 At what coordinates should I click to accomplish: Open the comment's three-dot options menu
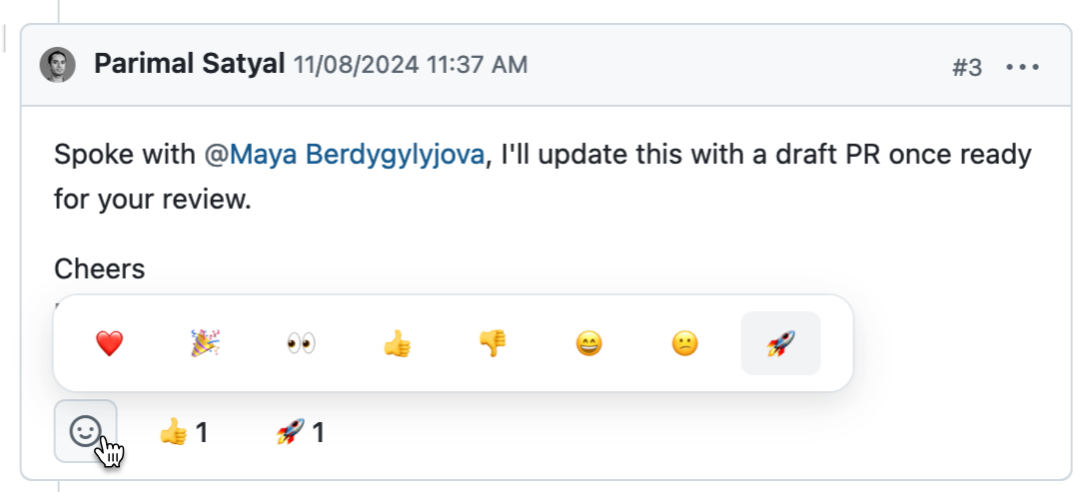(x=1022, y=68)
